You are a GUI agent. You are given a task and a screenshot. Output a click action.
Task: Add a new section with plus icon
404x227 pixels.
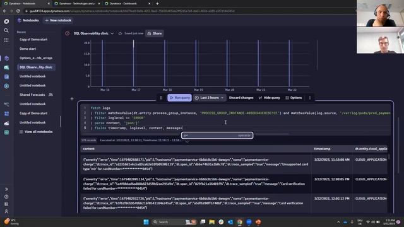click(72, 98)
